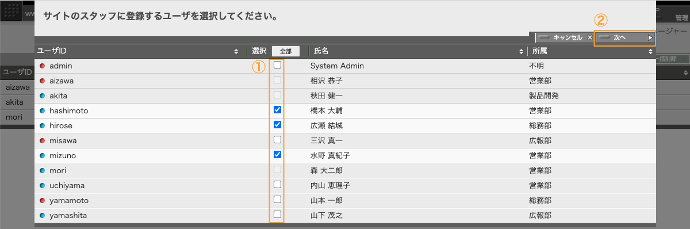Click the ユーザID header in the background window
This screenshot has width=690, height=229.
(17, 72)
